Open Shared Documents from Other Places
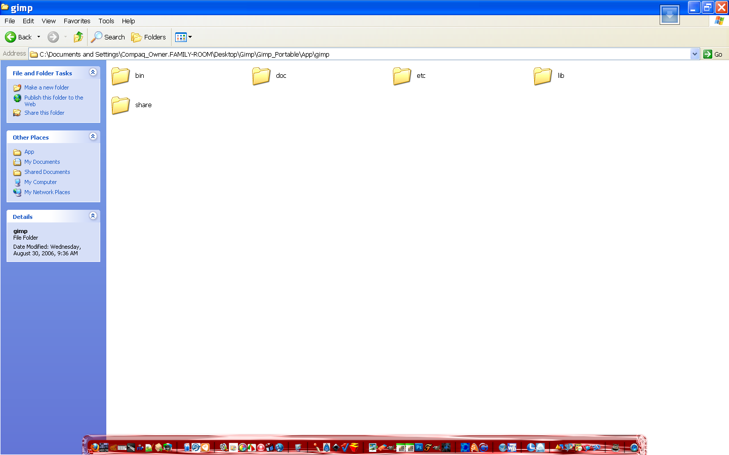The image size is (729, 455). coord(47,172)
